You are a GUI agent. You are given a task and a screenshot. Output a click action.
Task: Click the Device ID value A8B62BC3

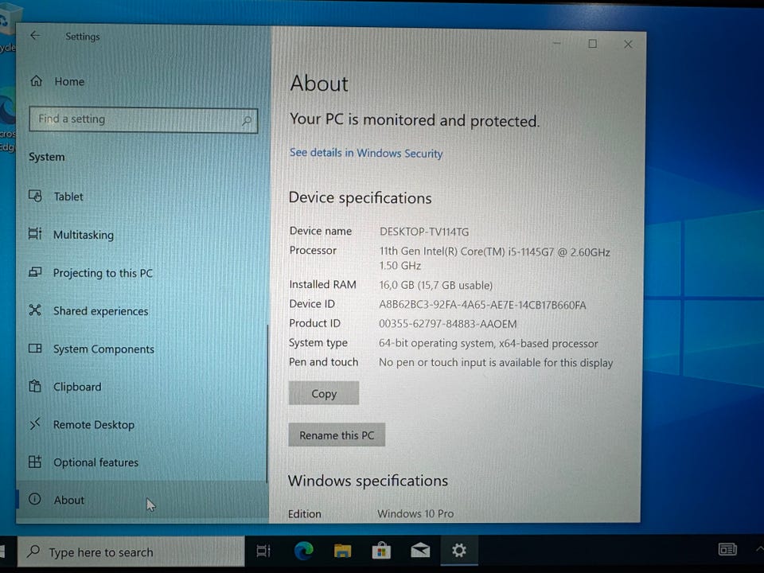(482, 305)
